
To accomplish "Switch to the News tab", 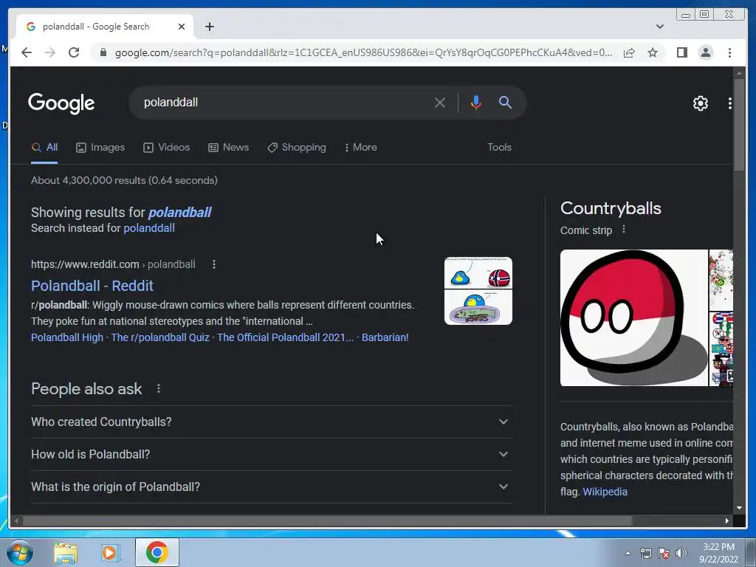I will 229,148.
